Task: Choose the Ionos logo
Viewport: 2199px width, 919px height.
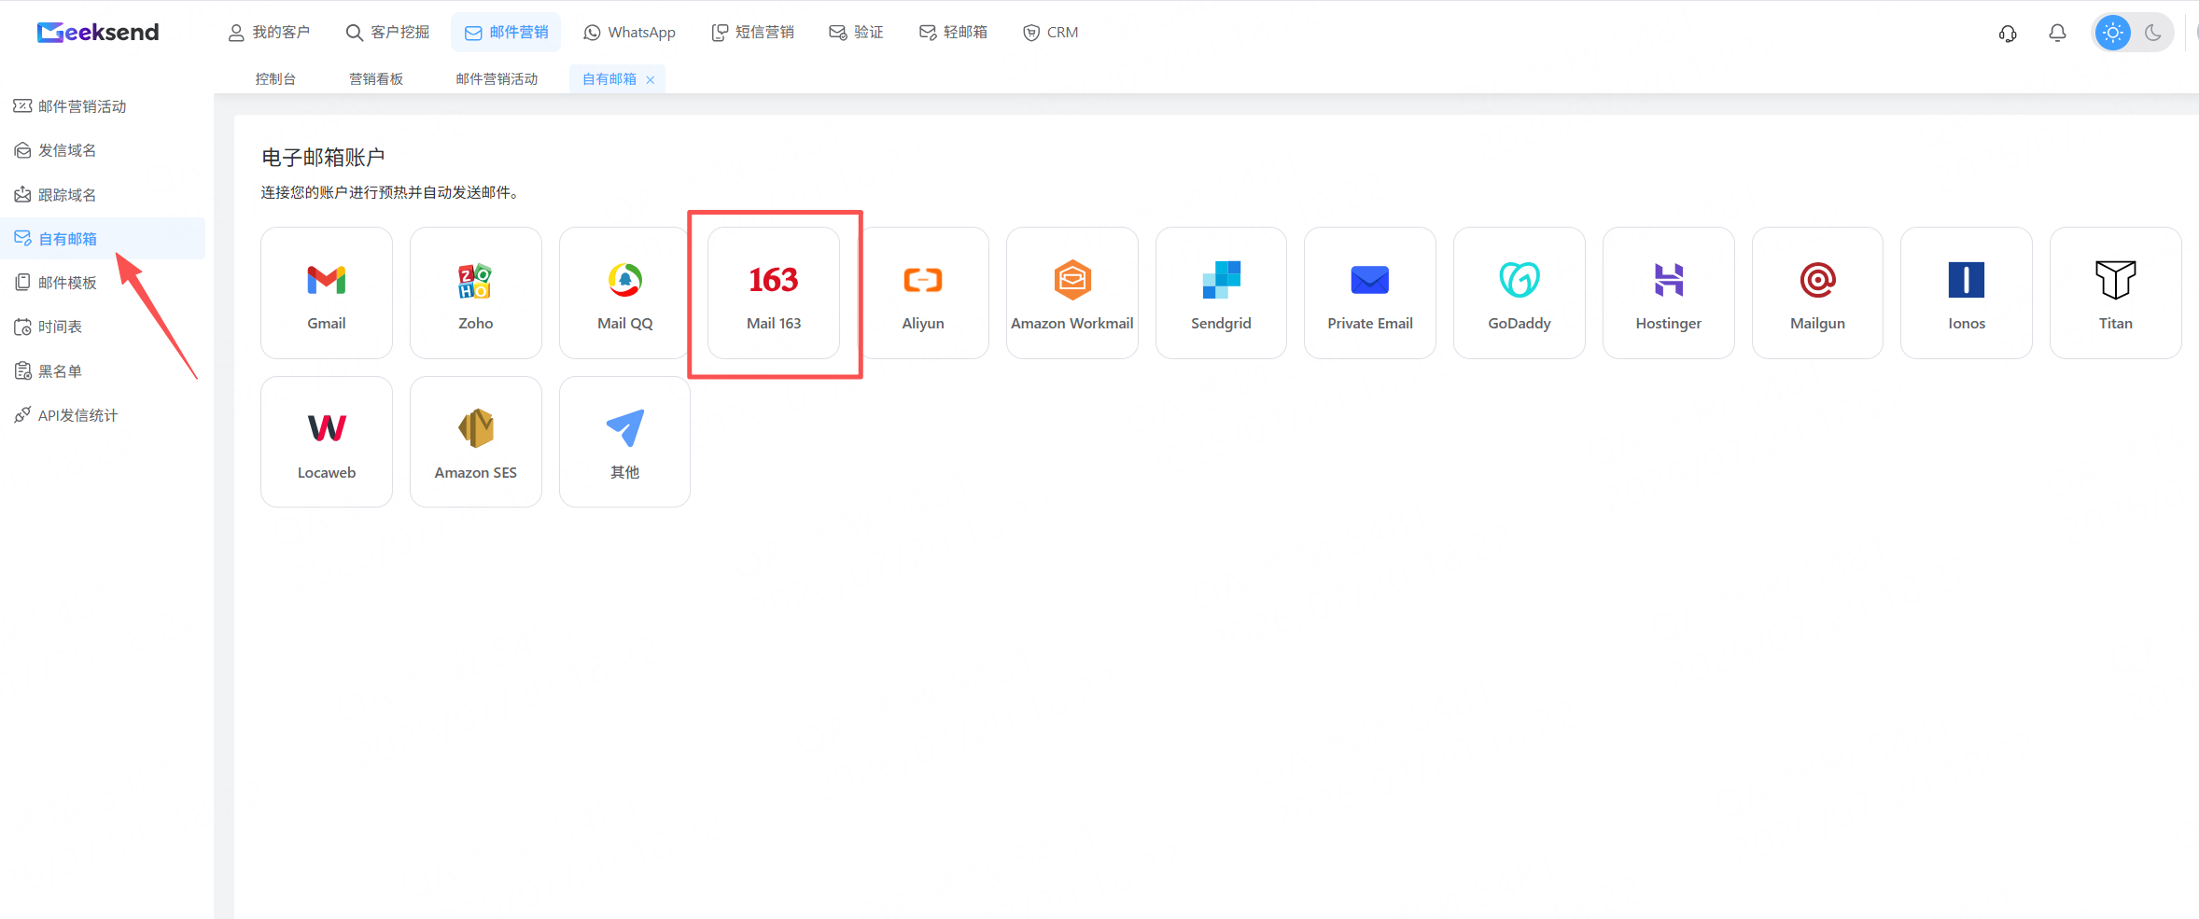Action: pyautogui.click(x=1967, y=280)
